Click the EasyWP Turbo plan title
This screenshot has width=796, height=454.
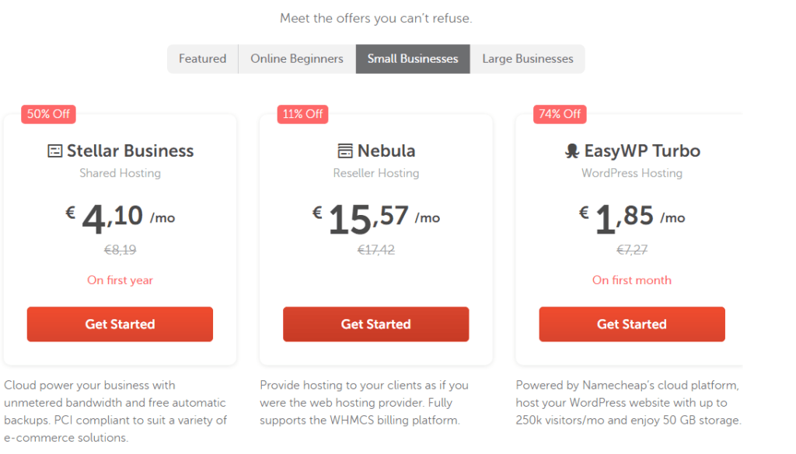(x=642, y=151)
